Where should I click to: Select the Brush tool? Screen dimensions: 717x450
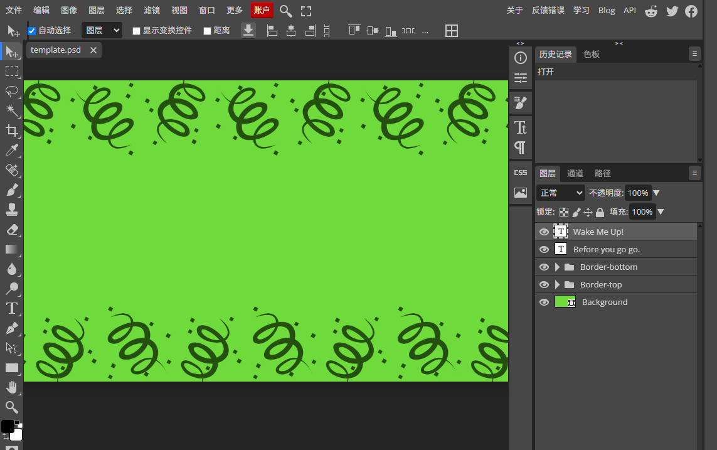[12, 190]
